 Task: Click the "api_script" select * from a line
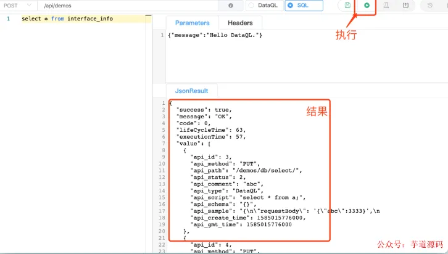point(248,198)
